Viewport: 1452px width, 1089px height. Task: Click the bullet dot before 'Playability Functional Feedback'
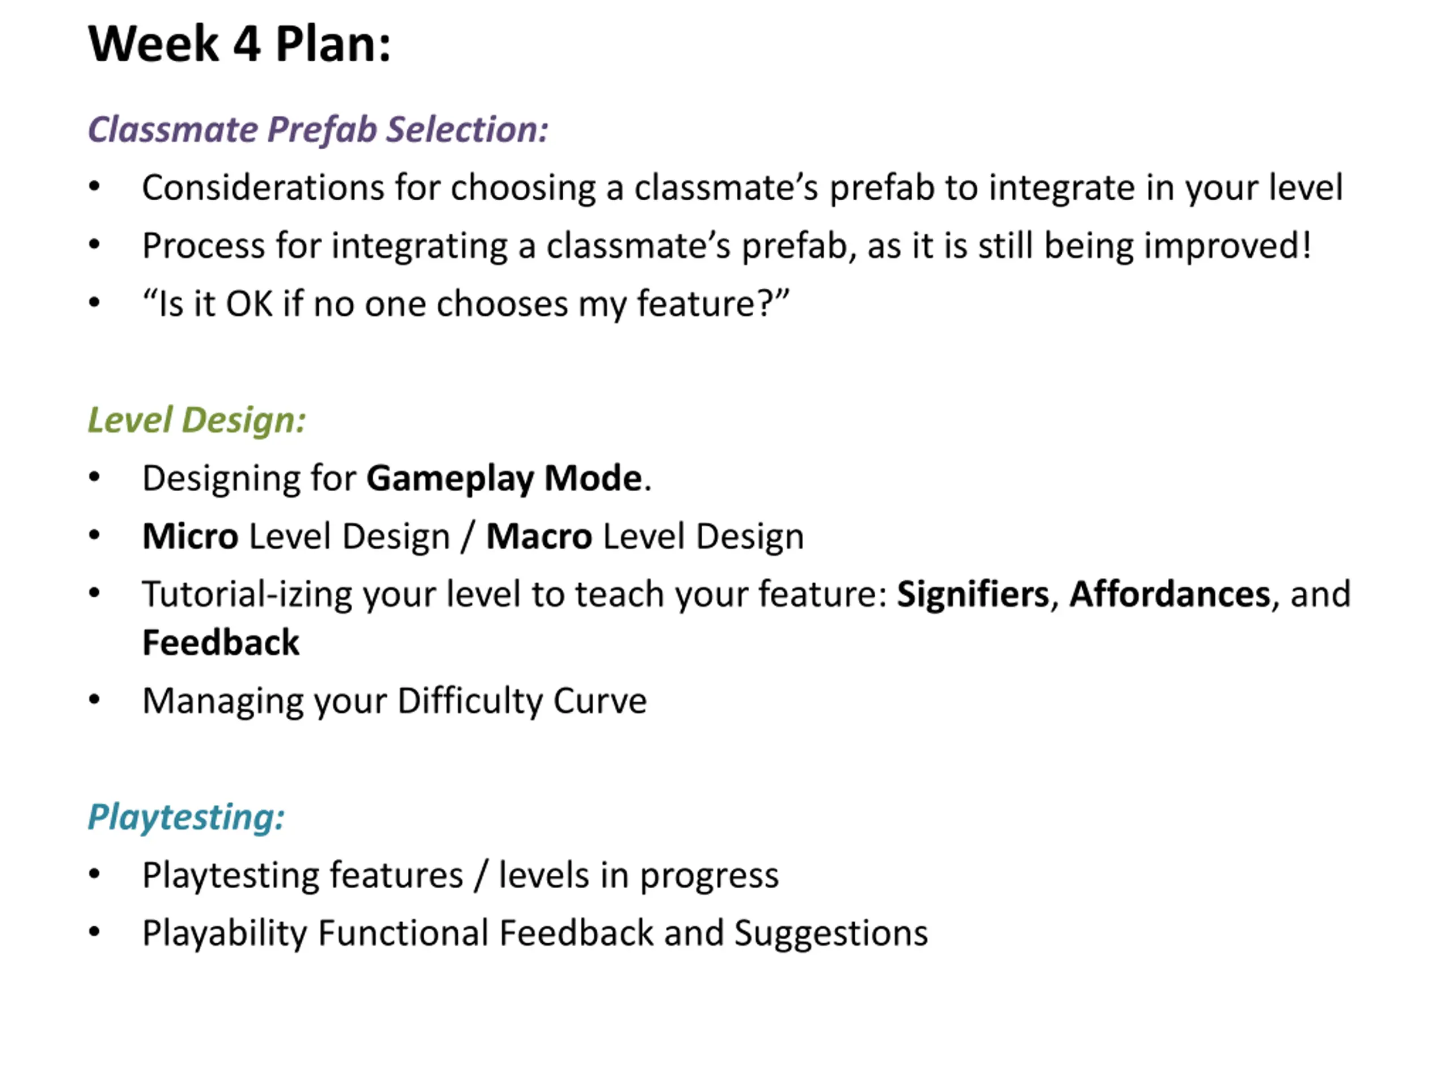[95, 932]
